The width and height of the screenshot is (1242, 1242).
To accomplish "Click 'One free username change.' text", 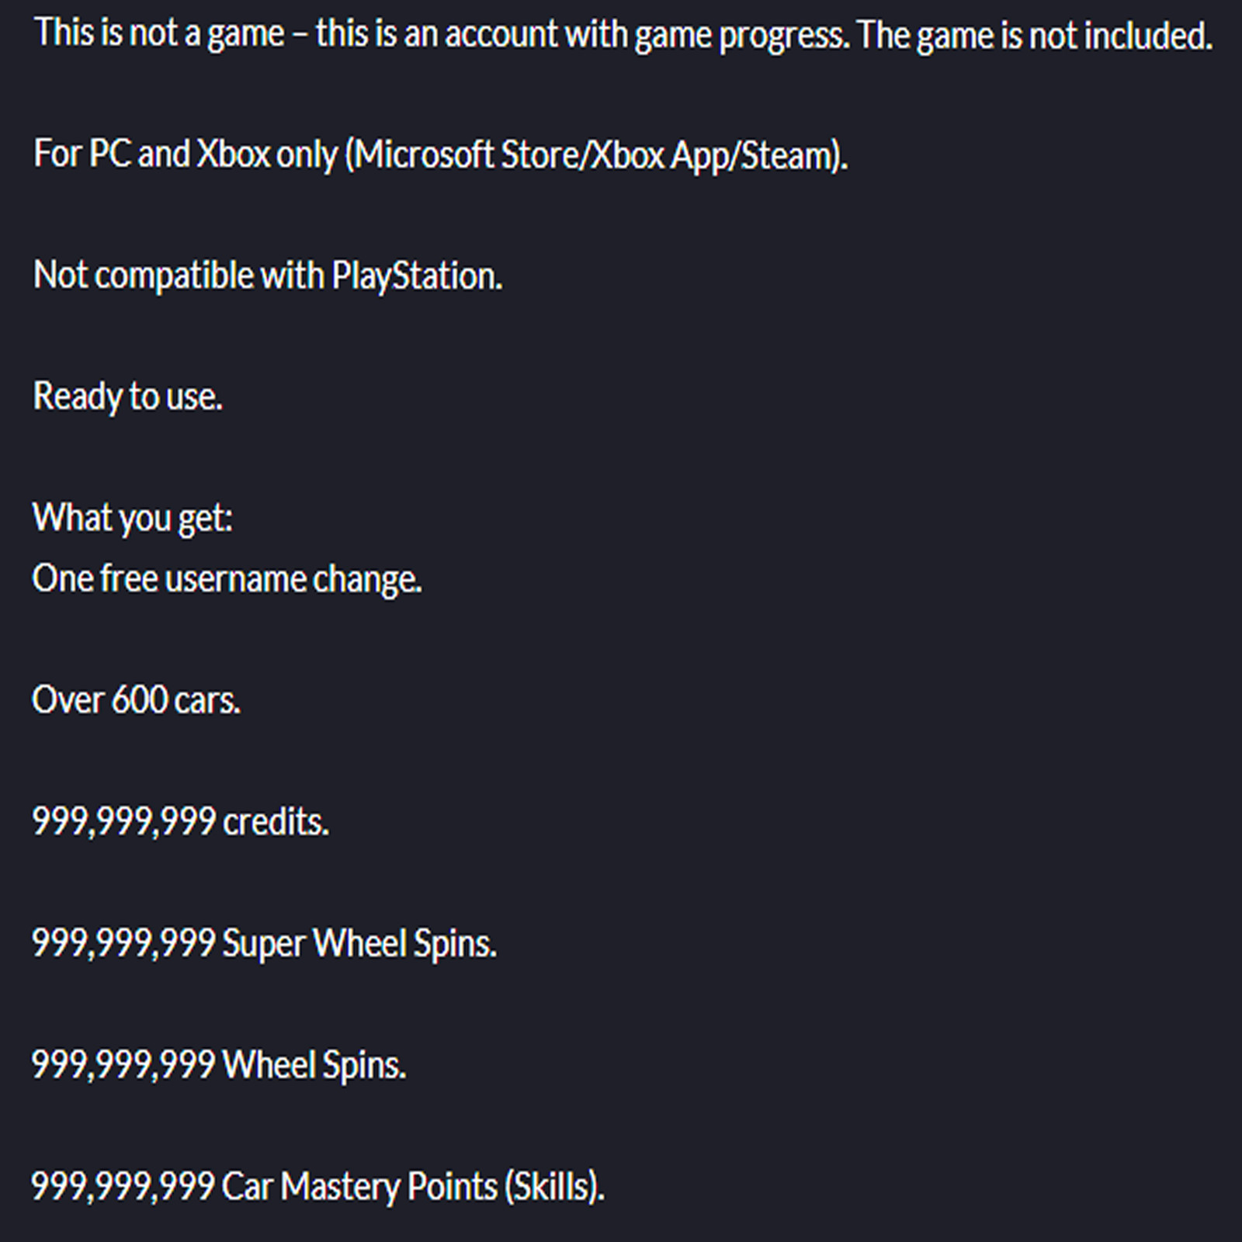I will (x=227, y=579).
